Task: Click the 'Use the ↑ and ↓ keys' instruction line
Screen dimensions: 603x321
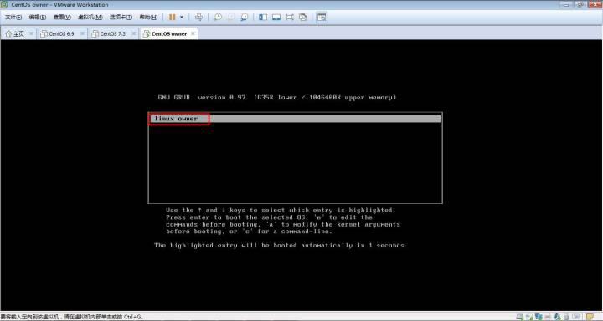Action: click(281, 211)
